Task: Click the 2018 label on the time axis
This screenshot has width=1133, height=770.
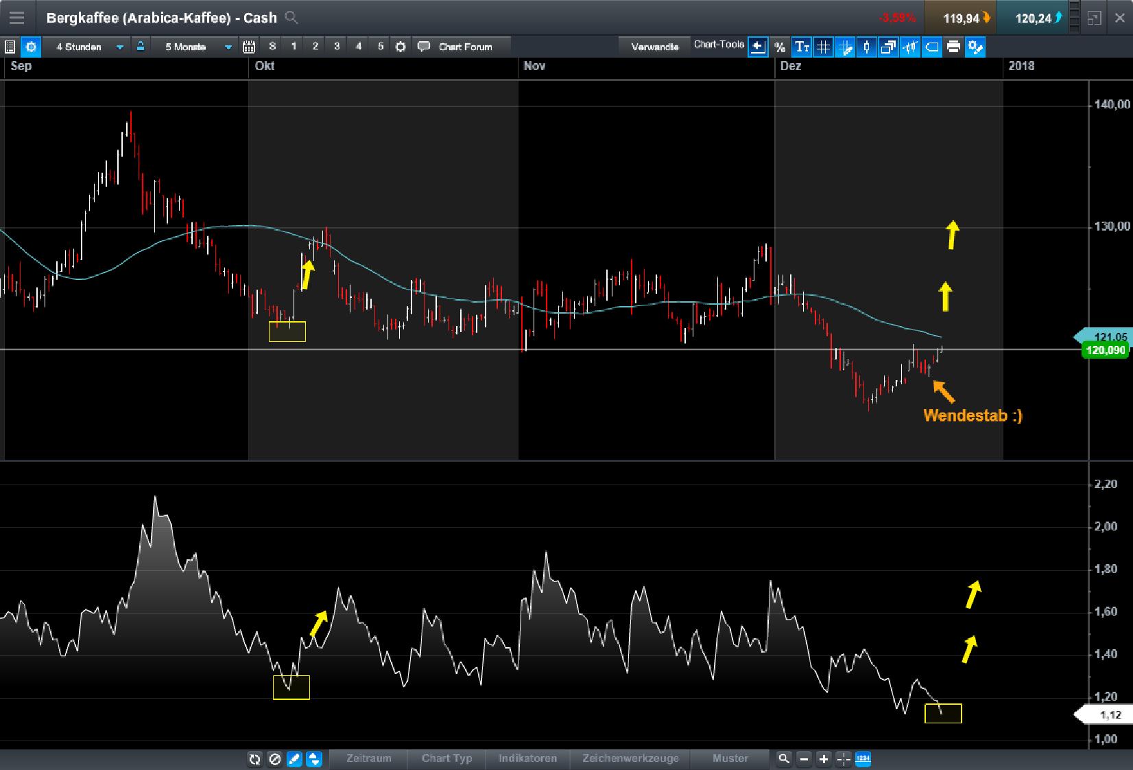Action: click(1022, 66)
